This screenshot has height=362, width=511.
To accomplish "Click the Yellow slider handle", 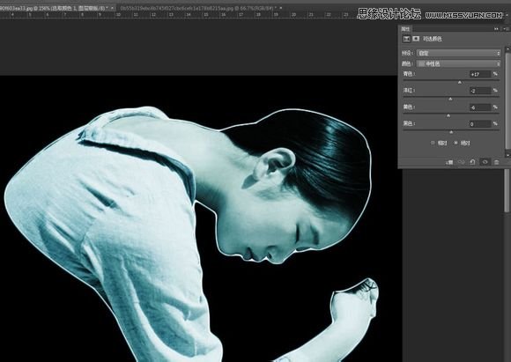I will (448, 115).
